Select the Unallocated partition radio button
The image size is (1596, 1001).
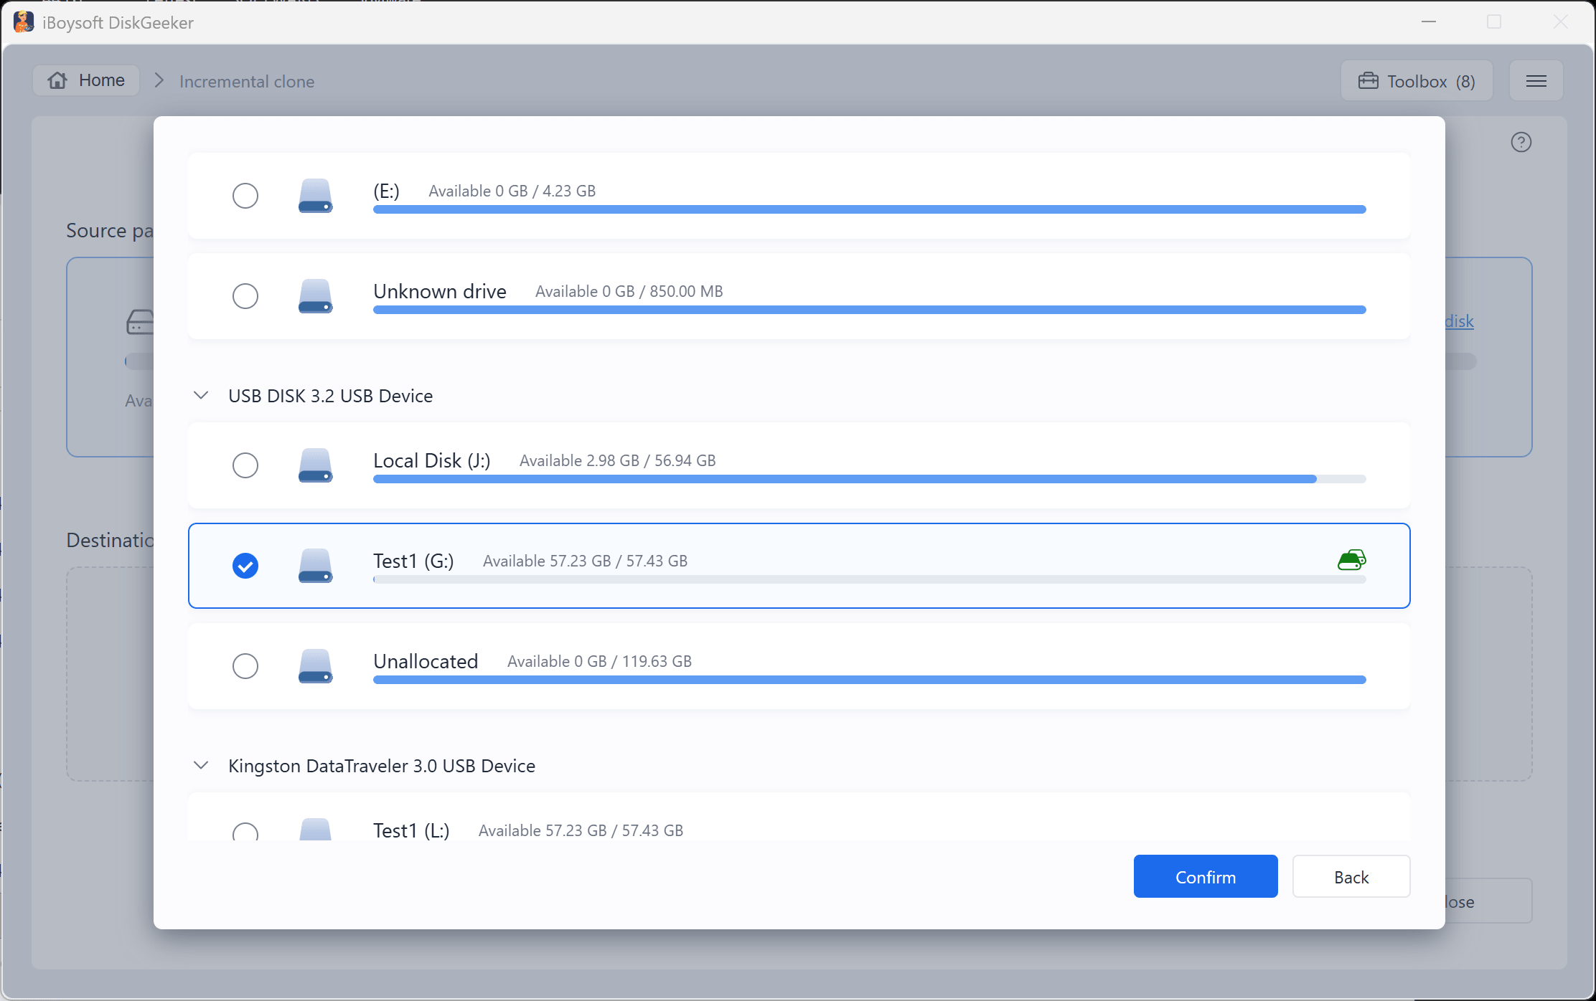pyautogui.click(x=245, y=666)
